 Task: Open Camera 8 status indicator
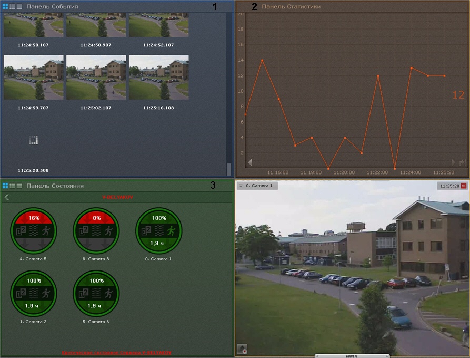coord(96,231)
